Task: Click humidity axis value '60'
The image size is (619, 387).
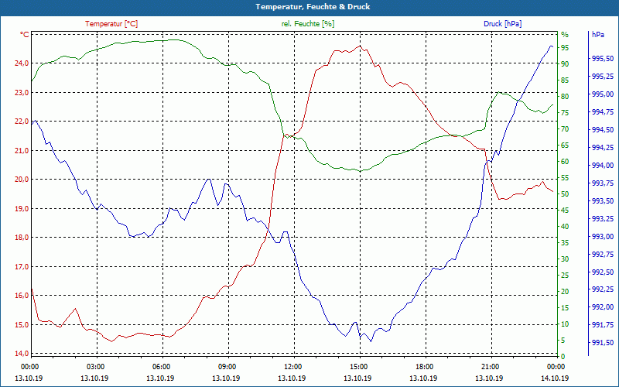Action: (x=565, y=162)
